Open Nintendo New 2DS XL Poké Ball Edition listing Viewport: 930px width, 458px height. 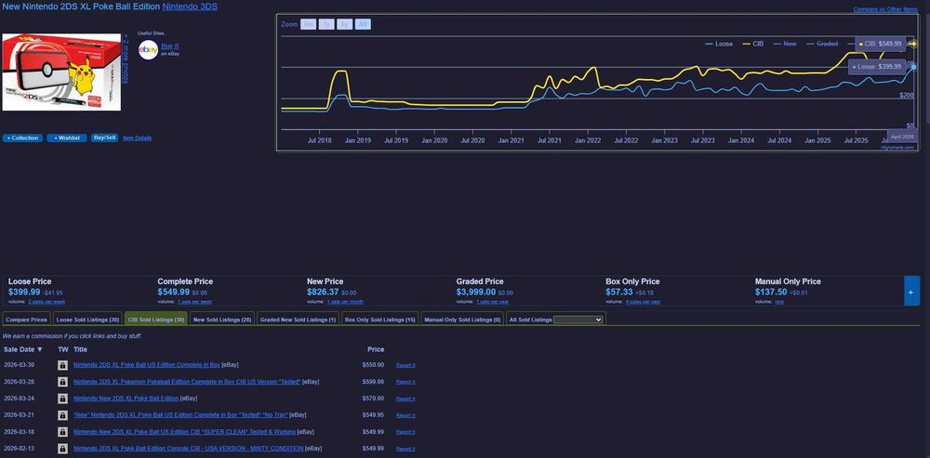tap(126, 399)
